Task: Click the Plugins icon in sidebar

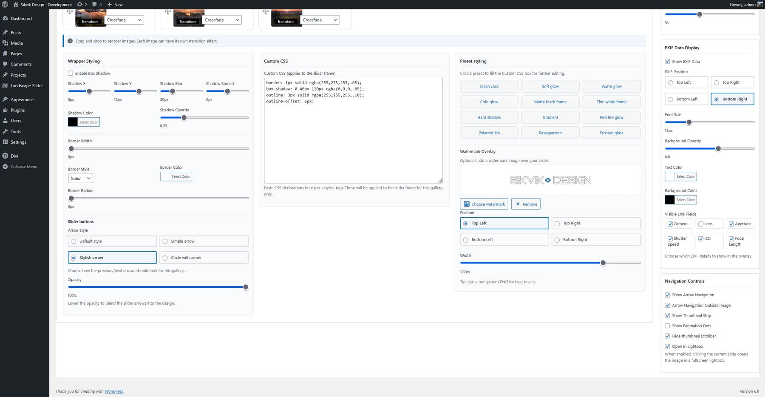Action: [x=5, y=110]
